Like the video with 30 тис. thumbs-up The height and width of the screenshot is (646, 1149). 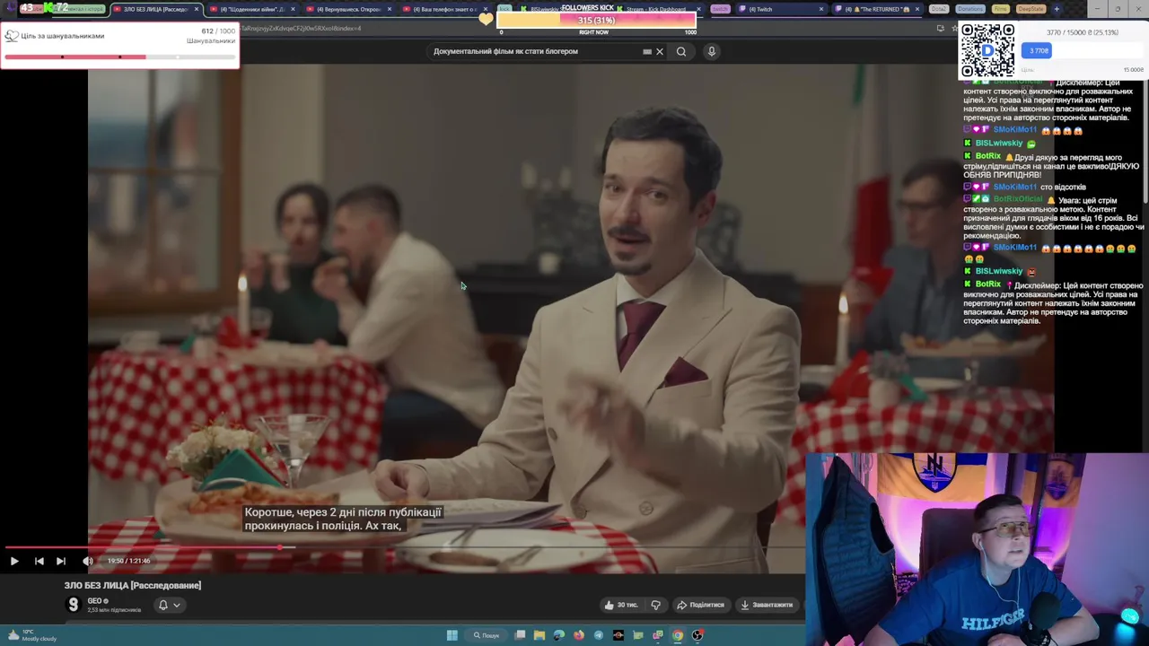[x=621, y=605]
